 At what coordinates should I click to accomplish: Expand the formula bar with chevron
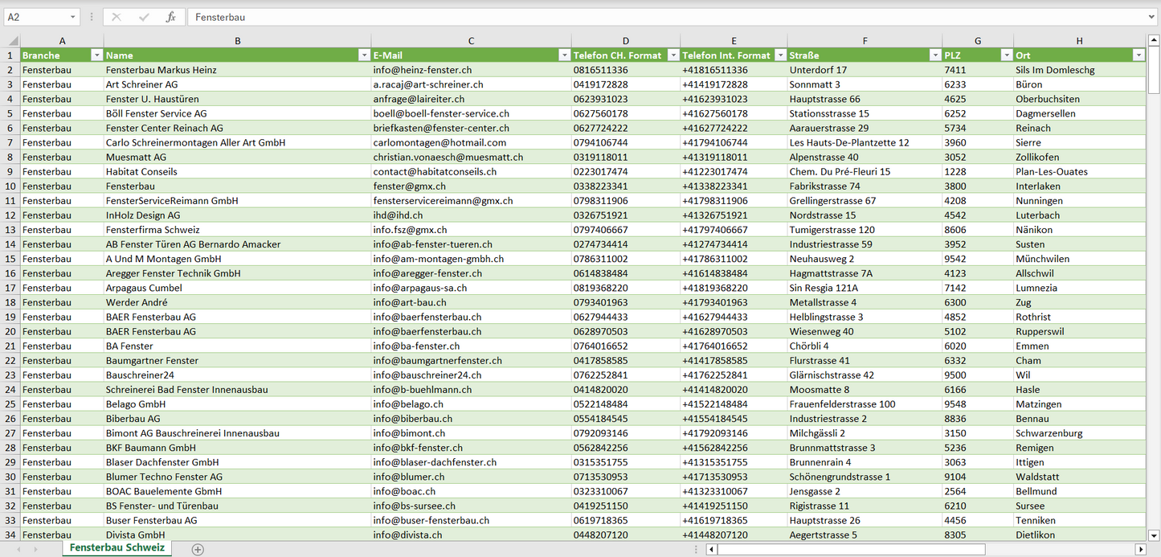tap(1152, 17)
